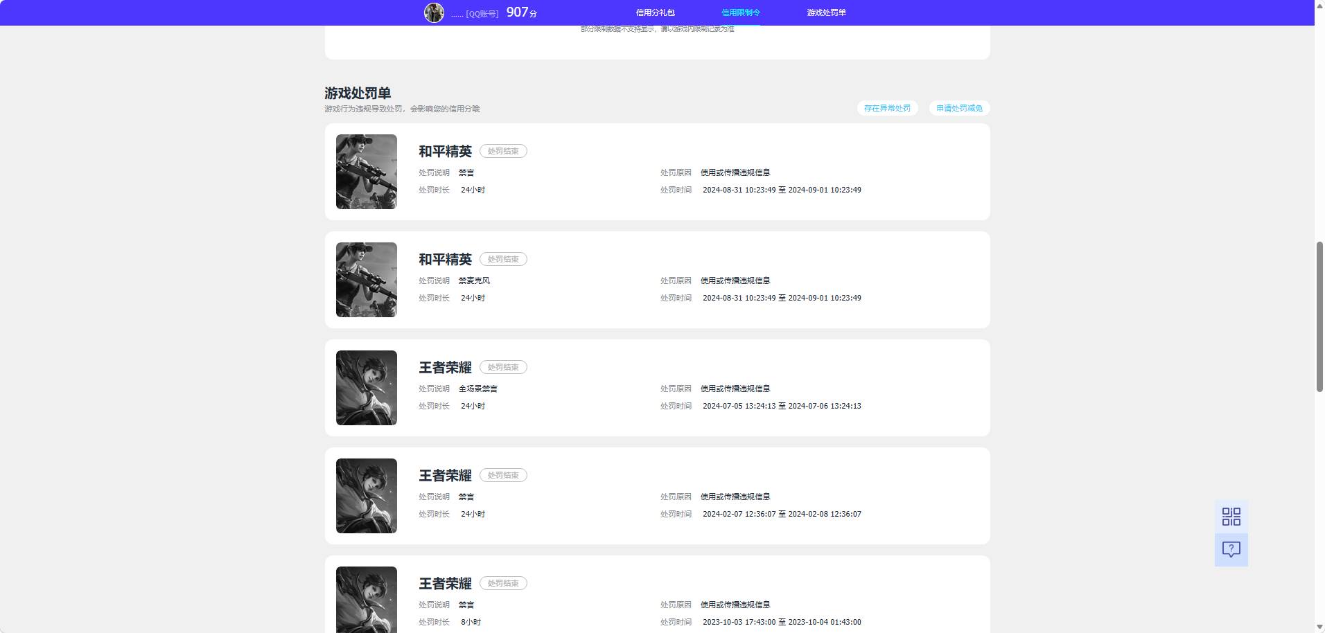This screenshot has height=633, width=1325.
Task: Switch to 信用分礼包 tab
Action: point(655,12)
